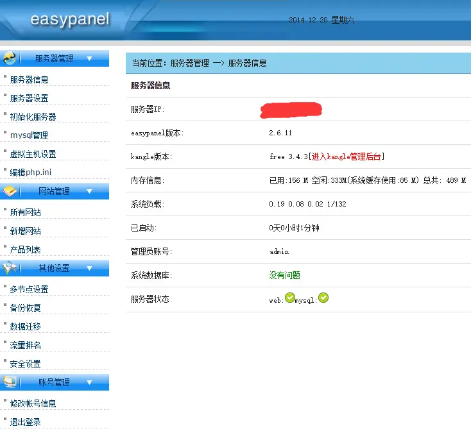The width and height of the screenshot is (471, 431).
Task: Collapse the 网站管理 section arrow
Action: [89, 191]
